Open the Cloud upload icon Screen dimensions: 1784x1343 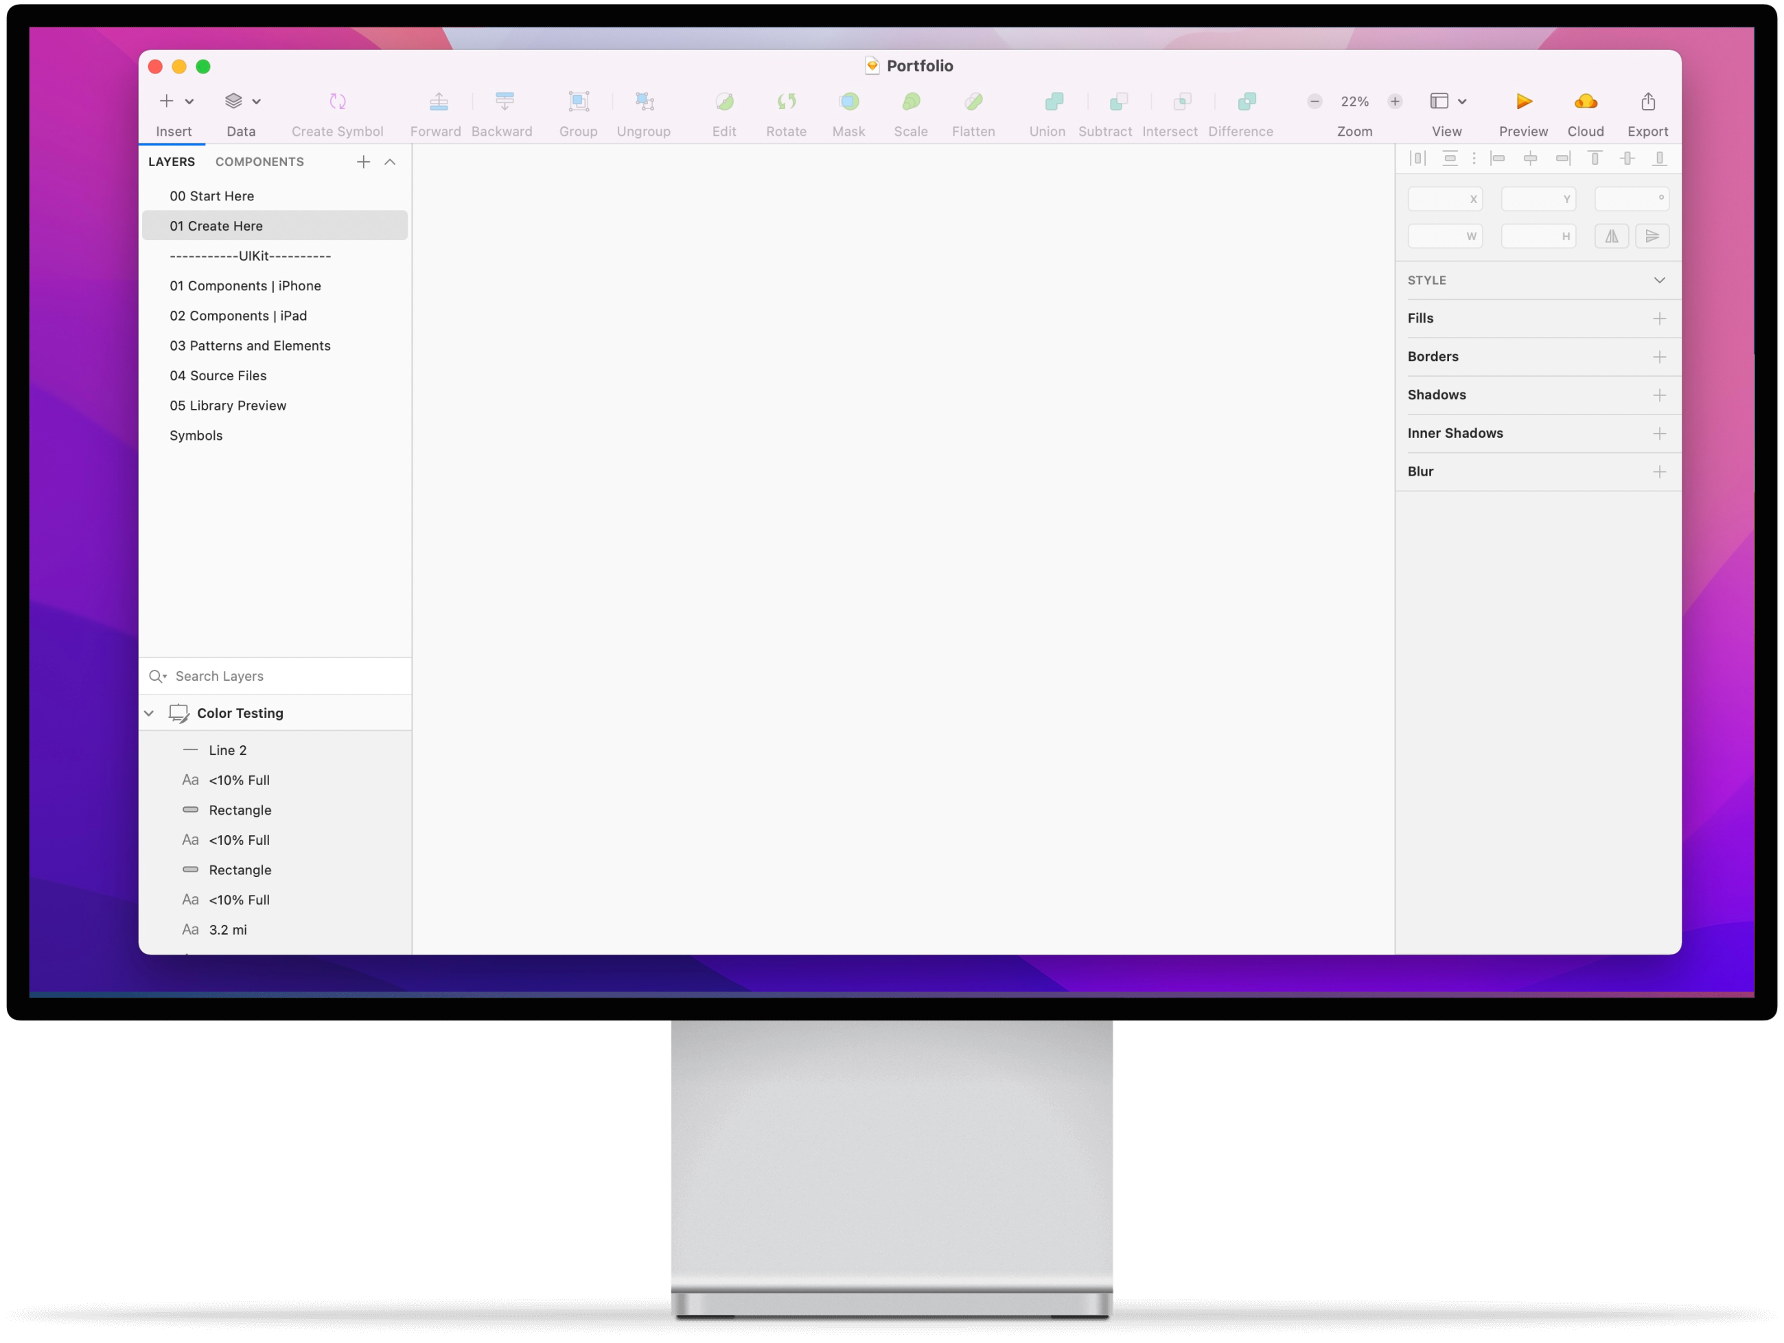(x=1585, y=102)
